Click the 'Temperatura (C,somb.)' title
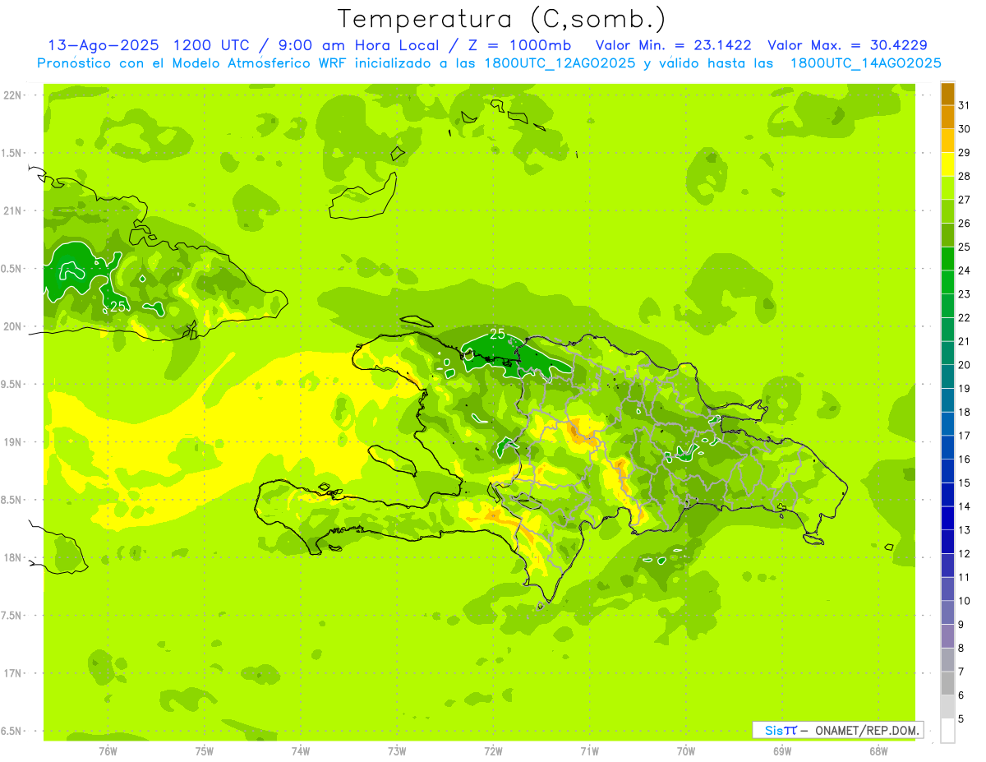 click(501, 20)
